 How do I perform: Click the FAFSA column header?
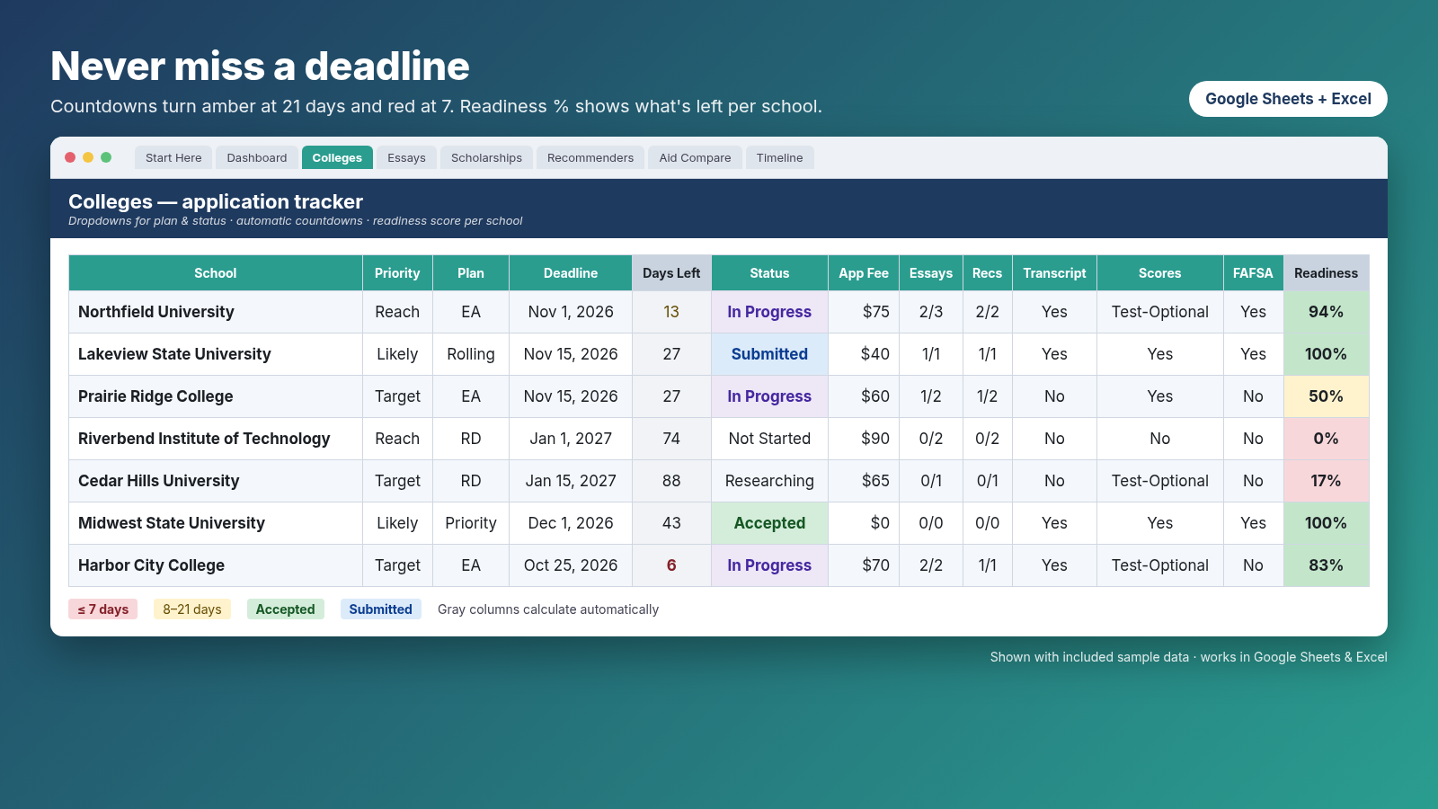1253,273
